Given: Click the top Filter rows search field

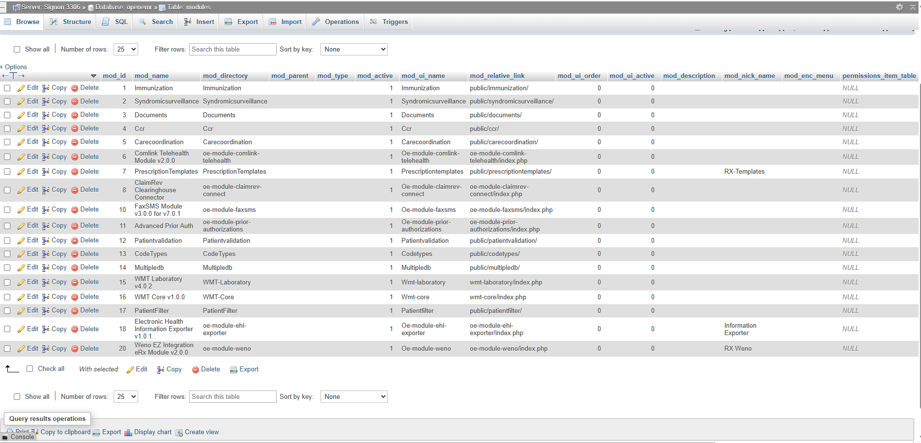Looking at the screenshot, I should click(232, 50).
